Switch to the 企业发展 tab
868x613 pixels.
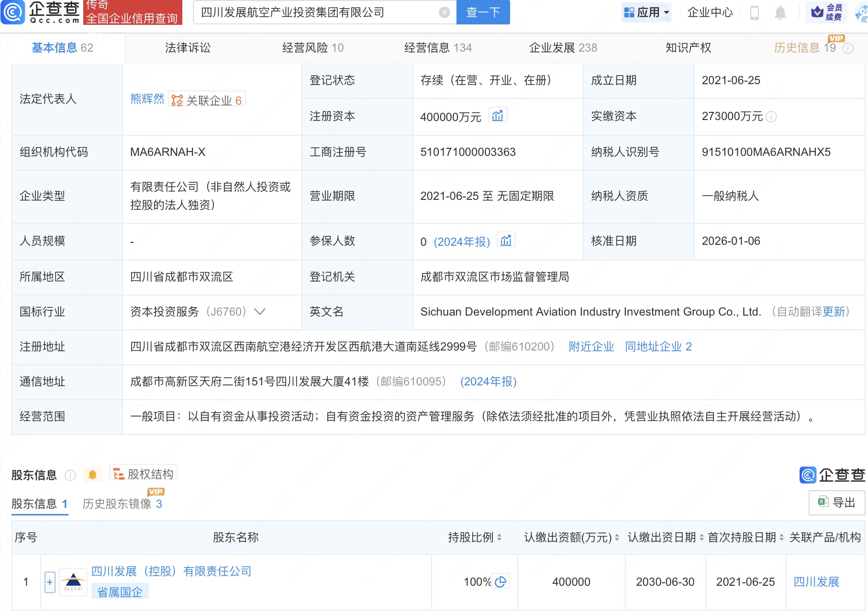tap(563, 48)
